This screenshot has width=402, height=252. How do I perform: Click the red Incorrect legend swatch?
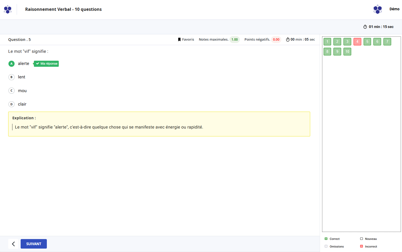(362, 246)
